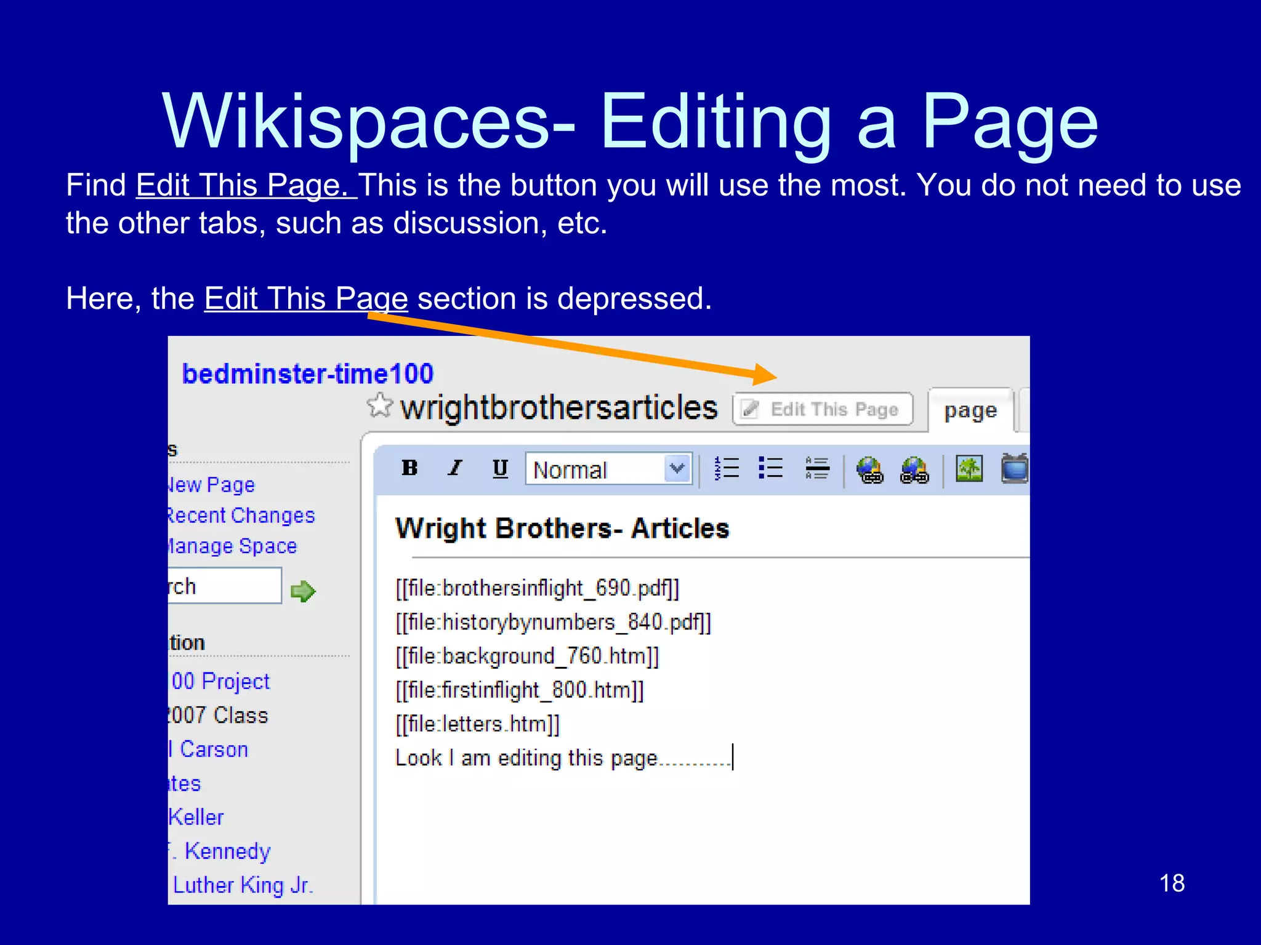This screenshot has height=945, width=1261.
Task: Insert a numbered list
Action: pyautogui.click(x=727, y=468)
